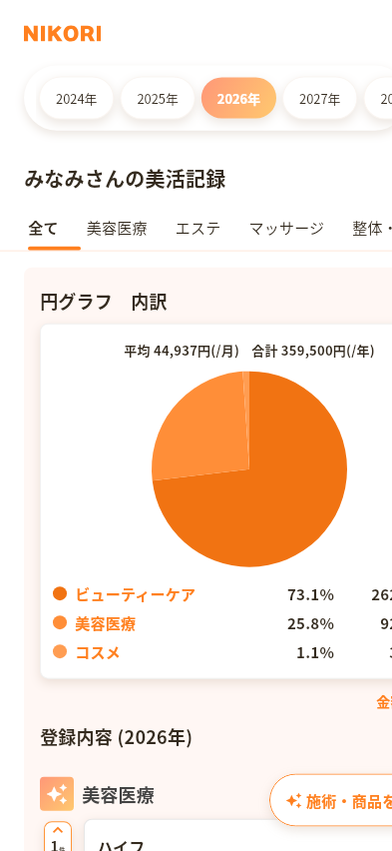The height and width of the screenshot is (851, 392).
Task: Select the 2025年 year chip
Action: [158, 98]
